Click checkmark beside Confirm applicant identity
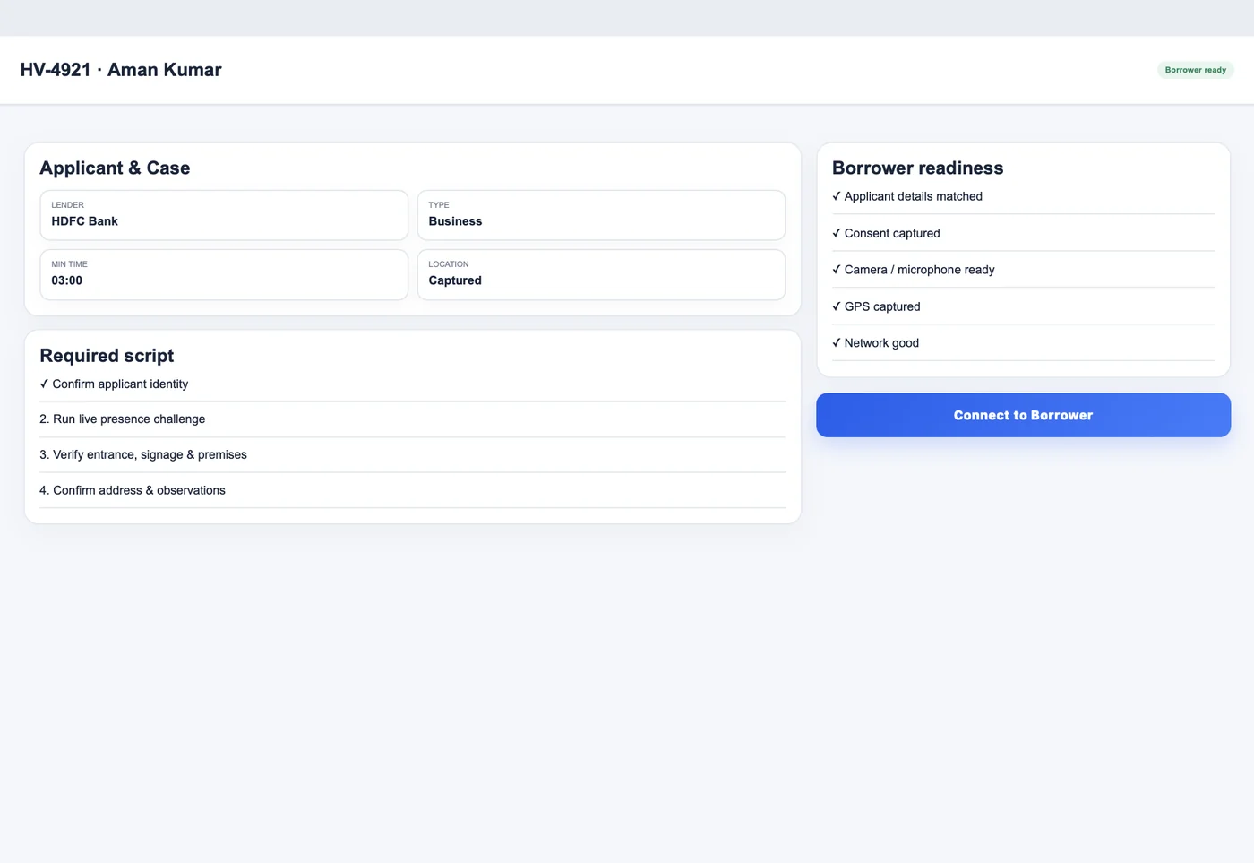The height and width of the screenshot is (863, 1254). coord(44,384)
